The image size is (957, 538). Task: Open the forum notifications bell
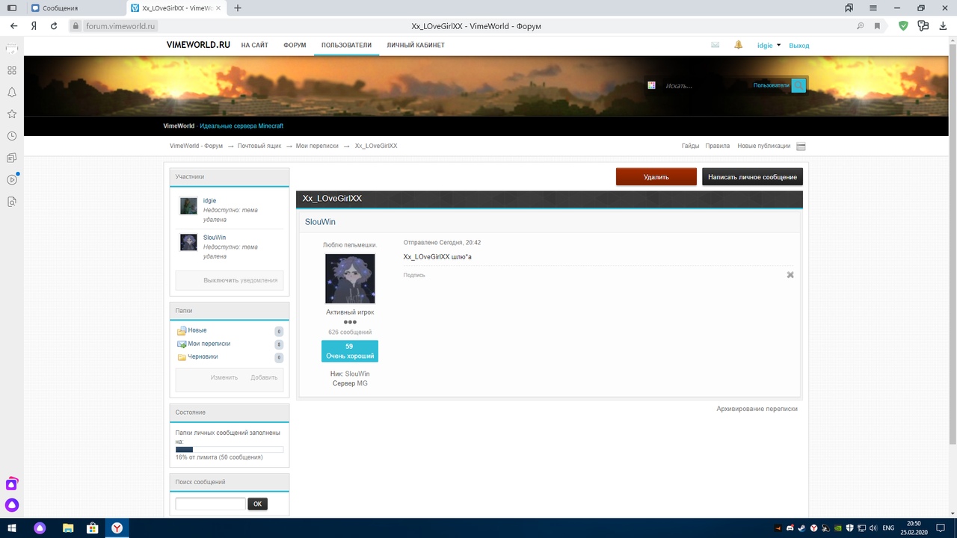click(x=739, y=45)
